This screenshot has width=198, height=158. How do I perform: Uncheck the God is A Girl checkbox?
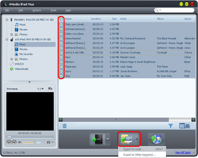click(x=61, y=52)
